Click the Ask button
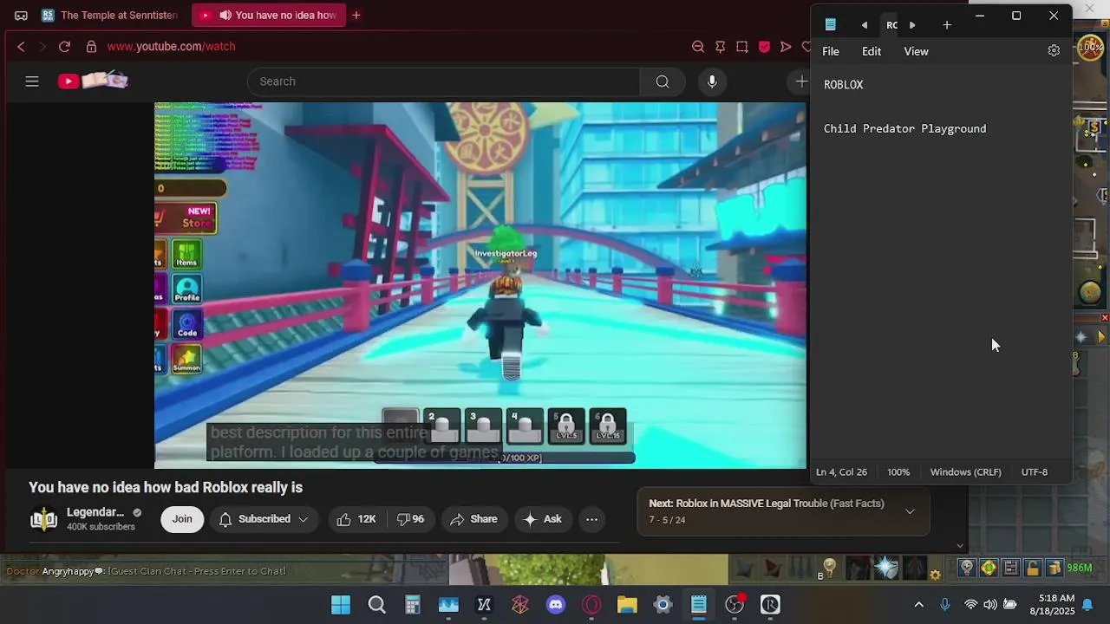The image size is (1110, 624). coord(542,519)
